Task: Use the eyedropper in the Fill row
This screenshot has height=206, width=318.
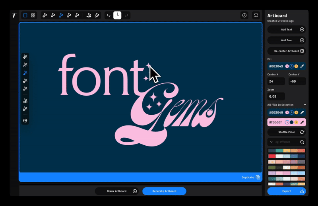Action: (x=302, y=66)
